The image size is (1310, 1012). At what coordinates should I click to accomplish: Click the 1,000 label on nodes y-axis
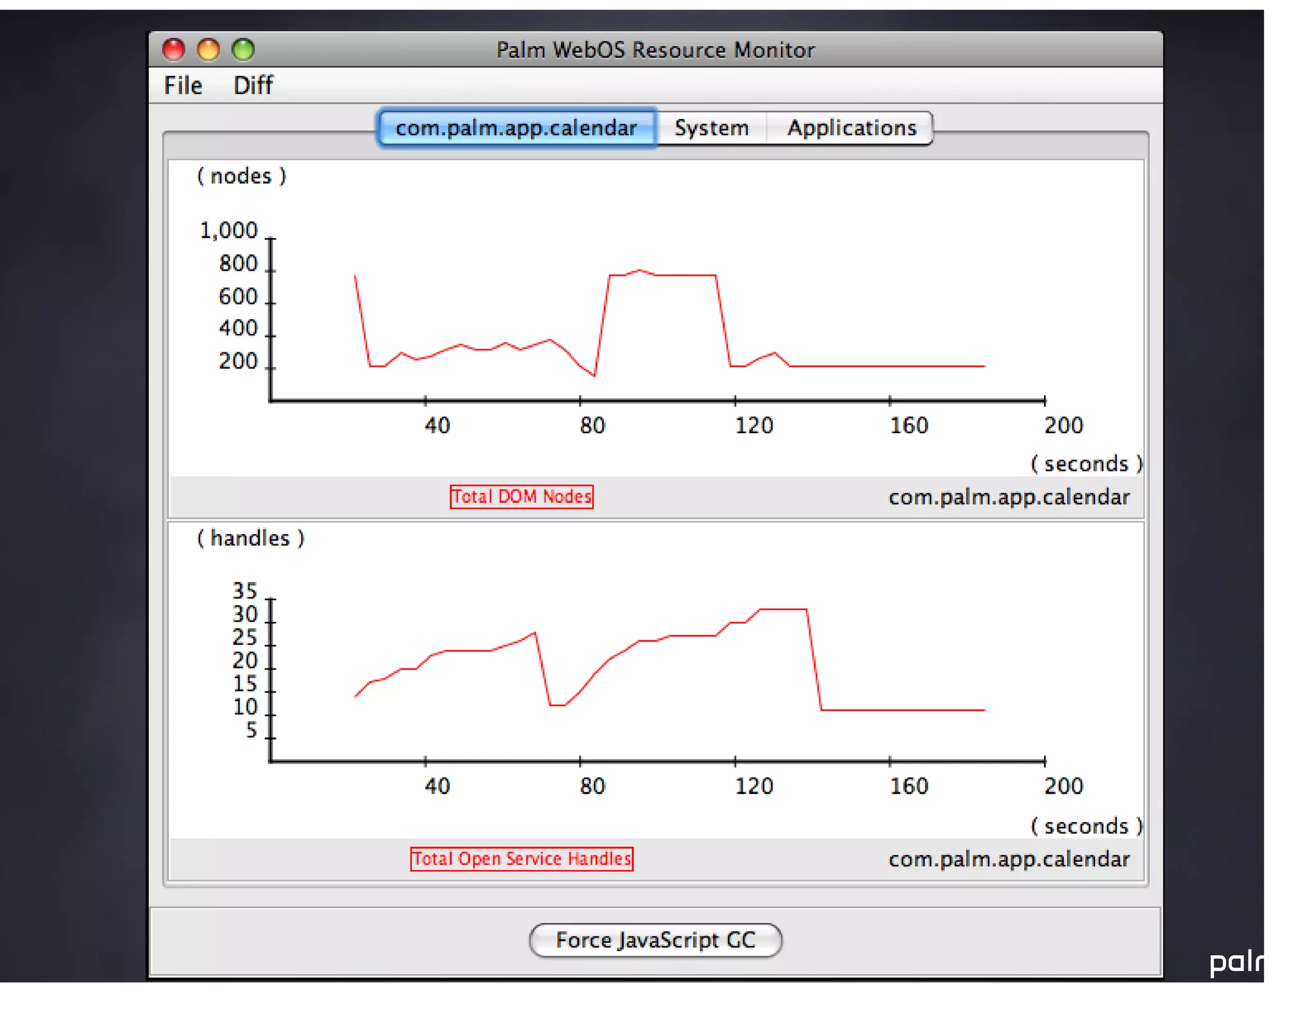click(228, 230)
